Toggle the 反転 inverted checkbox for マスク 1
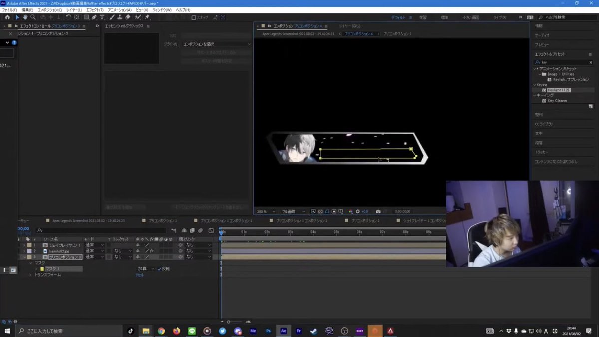The width and height of the screenshot is (599, 337). (160, 269)
